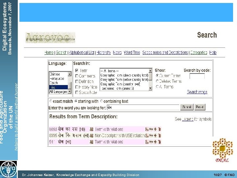Enable the Definition checkbox
The height and width of the screenshot is (178, 237).
click(x=77, y=81)
